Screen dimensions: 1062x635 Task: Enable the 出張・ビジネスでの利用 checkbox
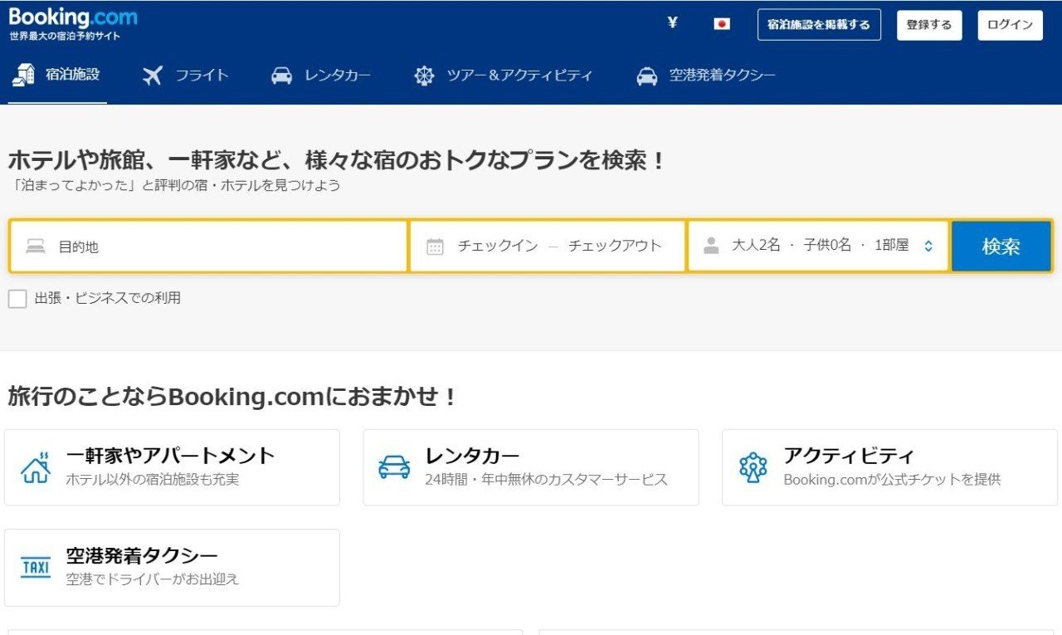(x=17, y=298)
